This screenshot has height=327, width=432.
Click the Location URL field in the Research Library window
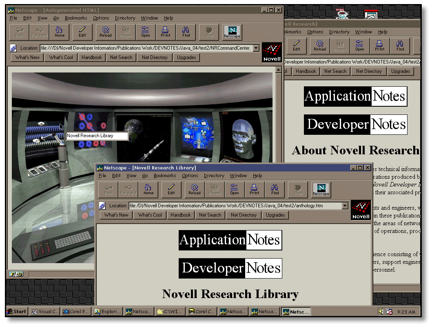click(x=235, y=206)
